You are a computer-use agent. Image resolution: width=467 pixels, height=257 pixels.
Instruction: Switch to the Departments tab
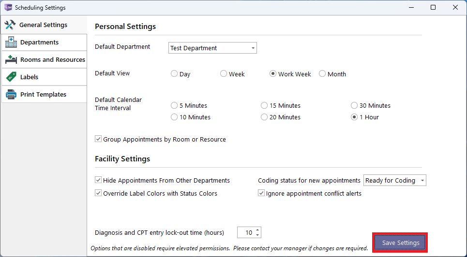[x=44, y=42]
